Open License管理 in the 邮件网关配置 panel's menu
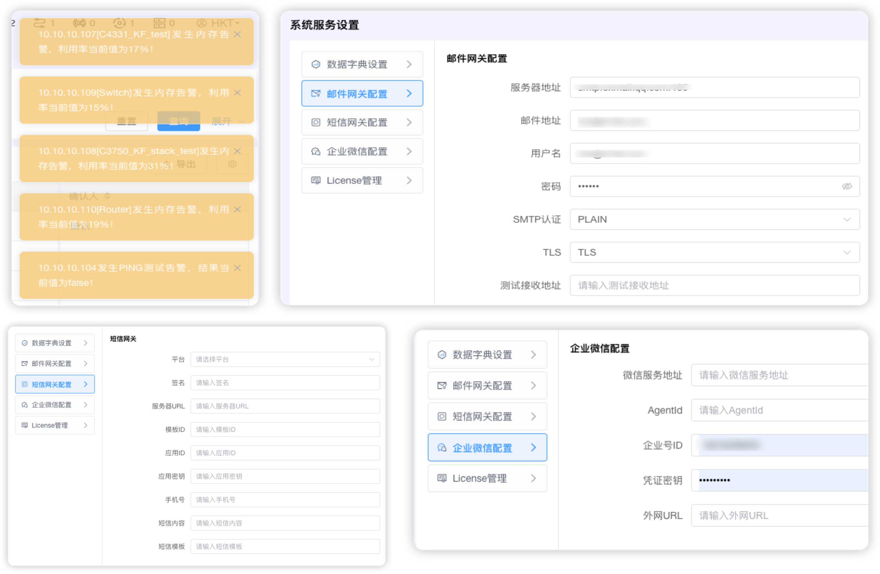Image resolution: width=880 pixels, height=574 pixels. tap(362, 180)
